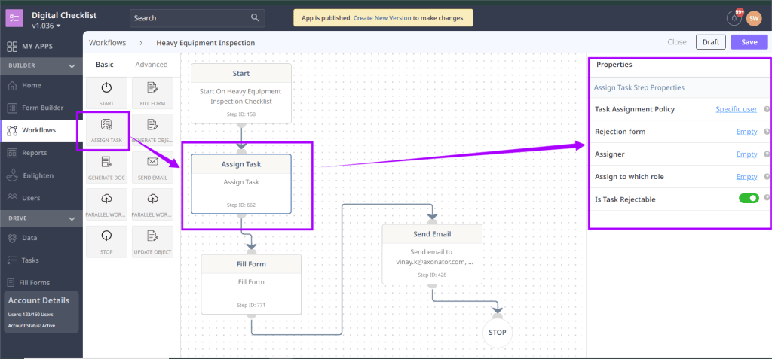The height and width of the screenshot is (359, 772).
Task: Open Form Builder from the sidebar
Action: point(42,108)
